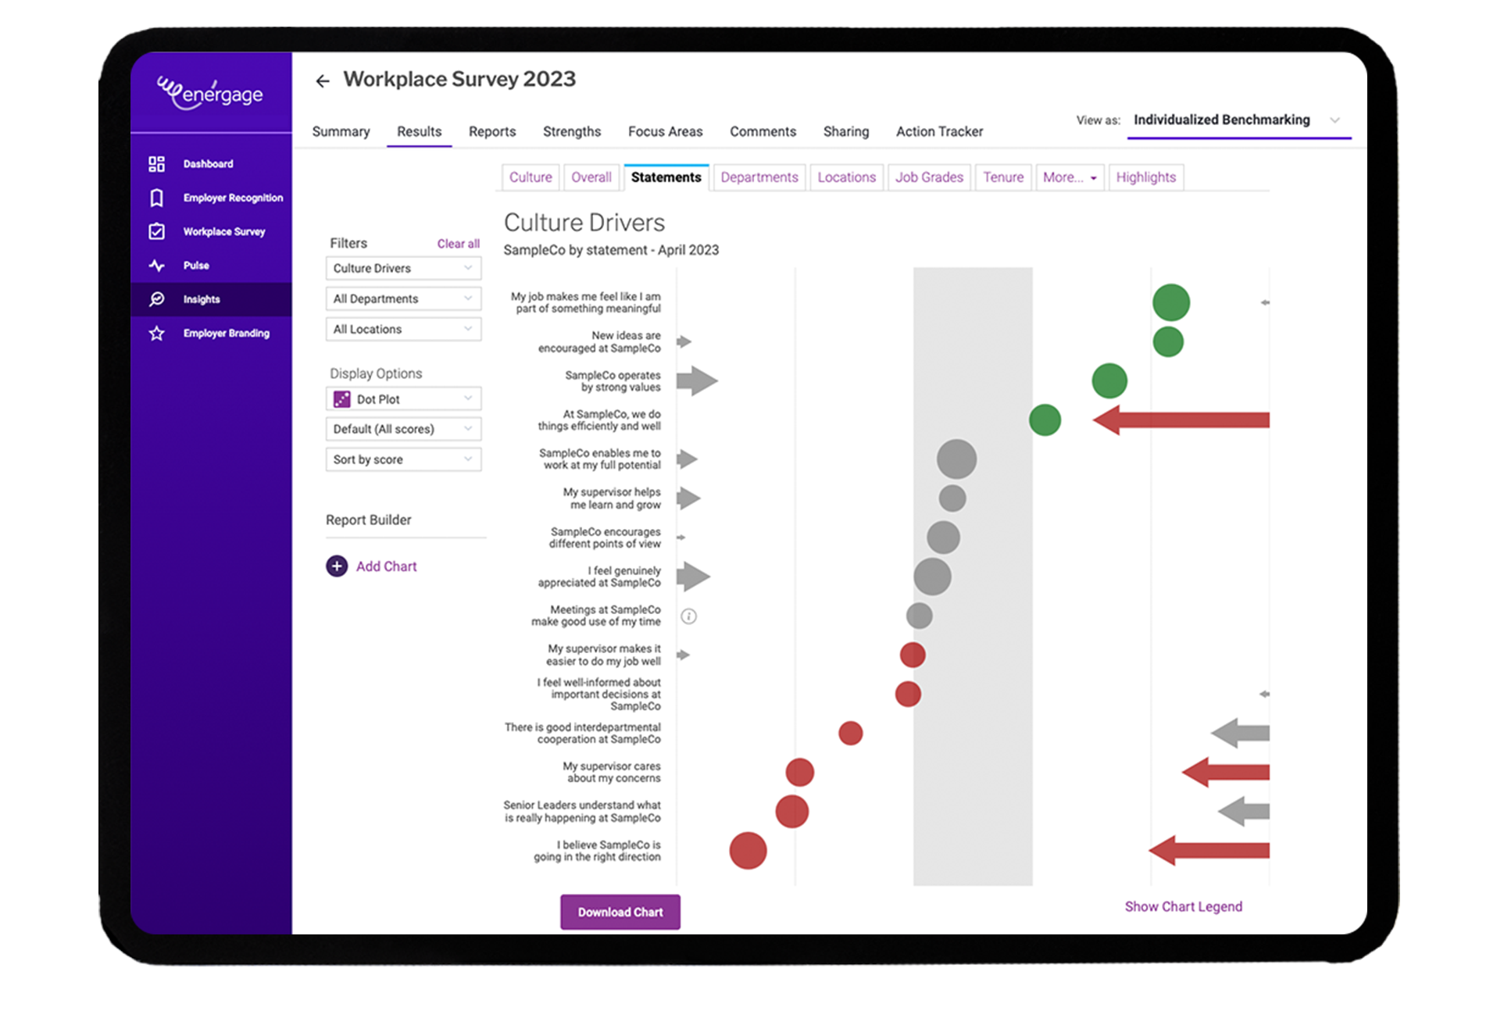The image size is (1497, 1011).
Task: Click the energage logo
Action: click(x=209, y=92)
